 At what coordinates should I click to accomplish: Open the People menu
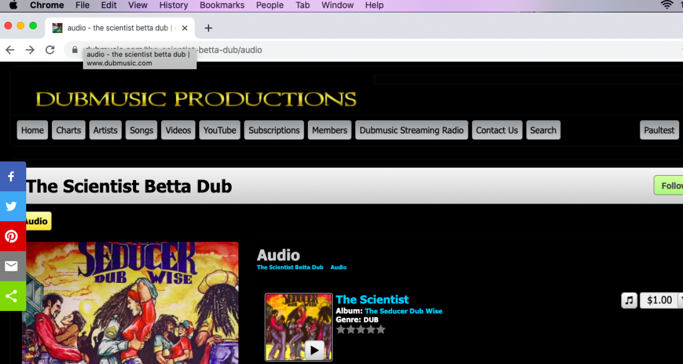[270, 5]
